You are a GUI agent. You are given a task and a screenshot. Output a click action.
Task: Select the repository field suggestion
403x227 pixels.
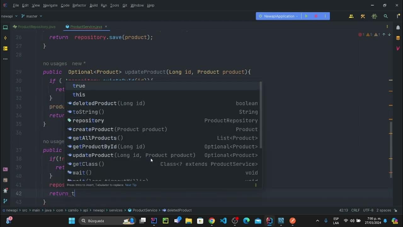[x=163, y=120]
